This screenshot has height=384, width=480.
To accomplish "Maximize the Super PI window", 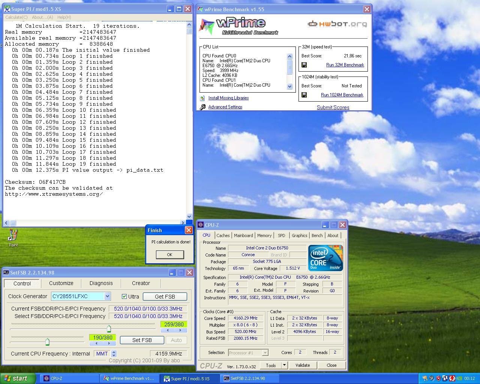I will [x=179, y=9].
